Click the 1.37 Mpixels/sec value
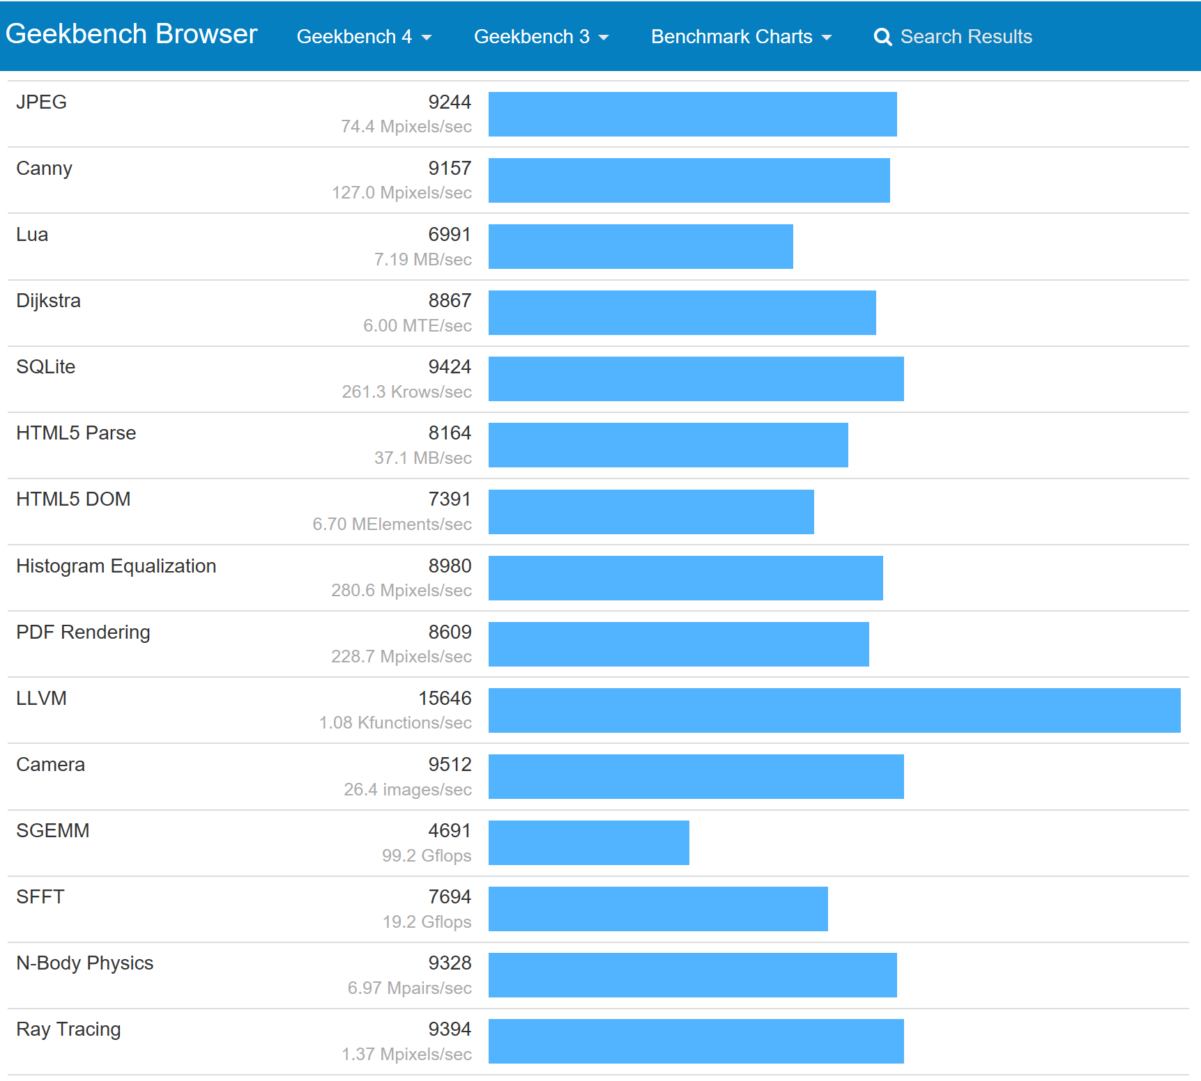 (x=406, y=1054)
